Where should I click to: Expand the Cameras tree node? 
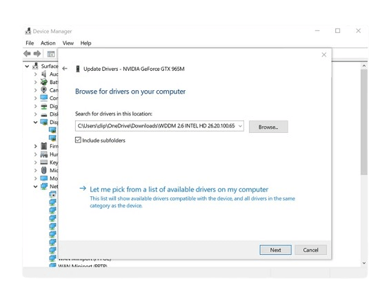[x=35, y=90]
